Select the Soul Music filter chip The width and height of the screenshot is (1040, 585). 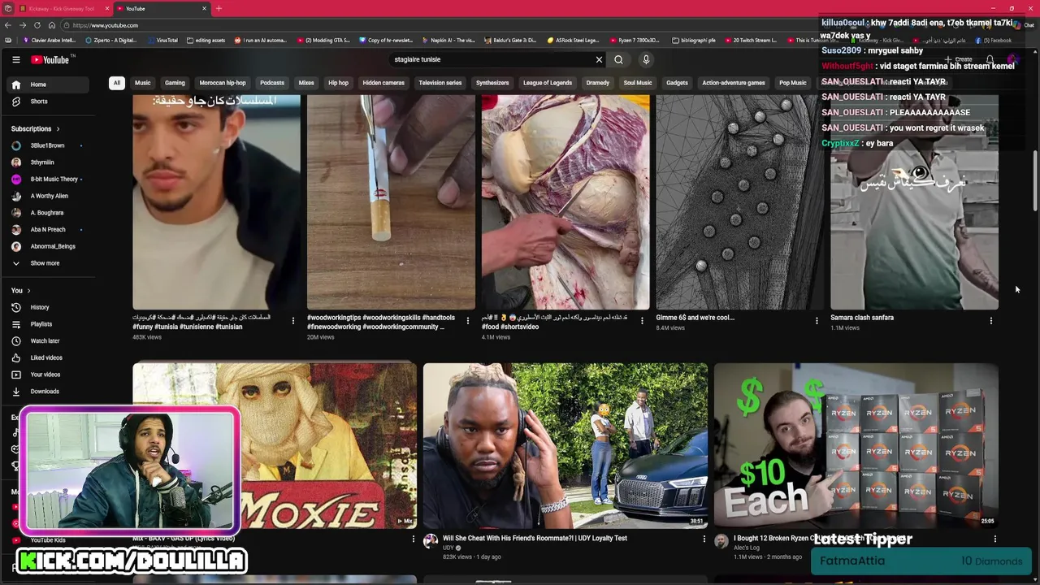coord(638,83)
